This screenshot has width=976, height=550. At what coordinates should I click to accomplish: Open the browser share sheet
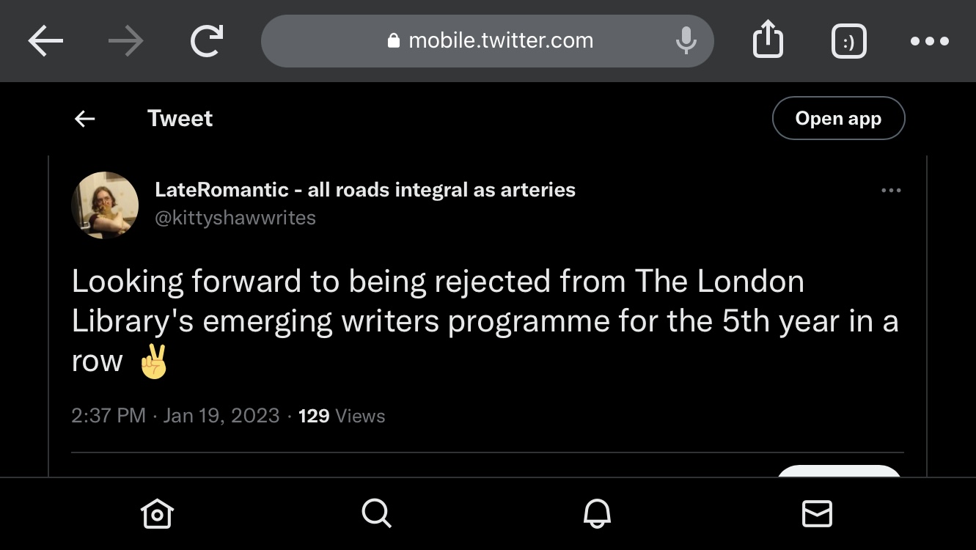click(768, 41)
